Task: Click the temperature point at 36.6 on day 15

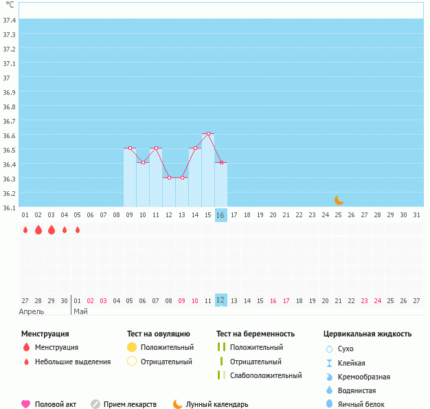Action: pyautogui.click(x=208, y=133)
